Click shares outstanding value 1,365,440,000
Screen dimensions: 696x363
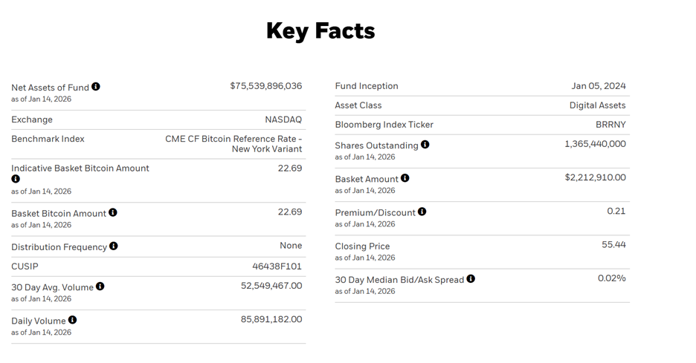[595, 144]
